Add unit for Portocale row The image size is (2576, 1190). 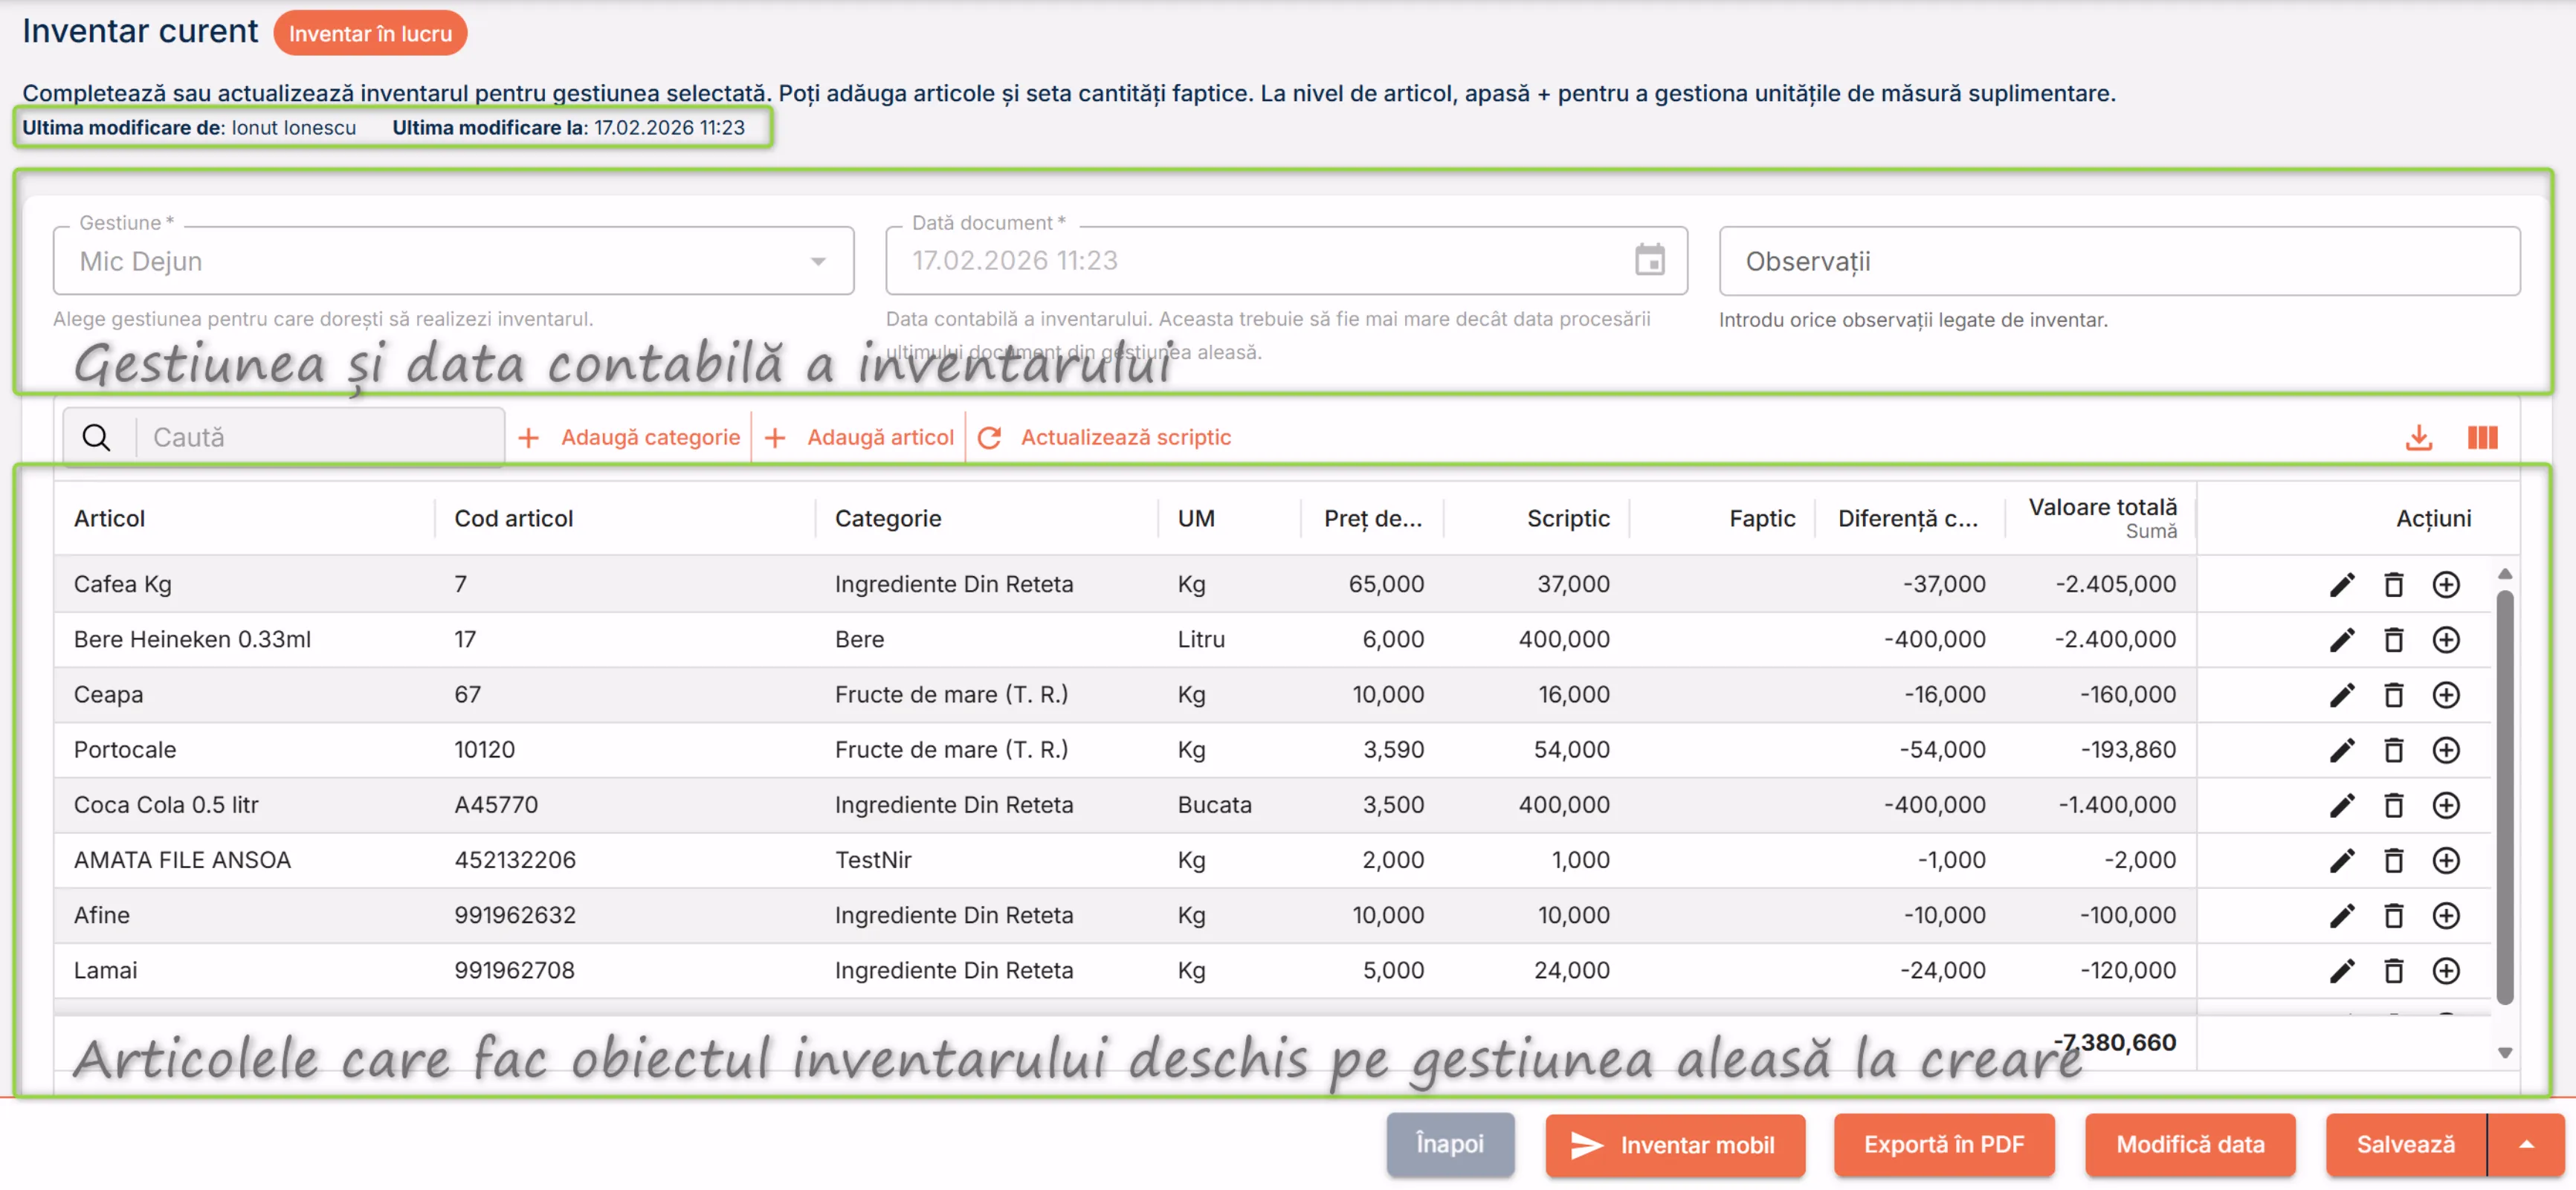point(2445,749)
